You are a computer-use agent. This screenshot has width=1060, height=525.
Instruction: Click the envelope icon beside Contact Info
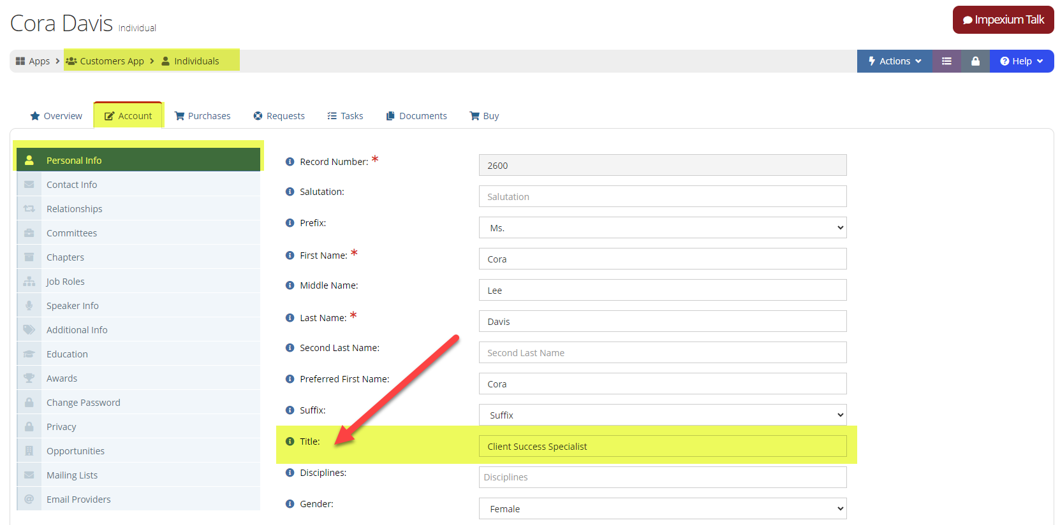(x=29, y=185)
